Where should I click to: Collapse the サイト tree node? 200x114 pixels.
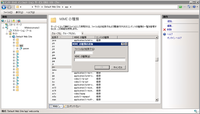[x=7, y=34]
